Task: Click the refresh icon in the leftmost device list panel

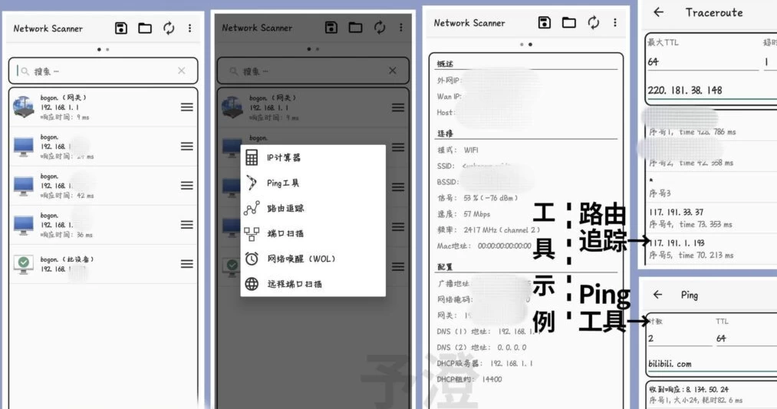Action: (169, 28)
